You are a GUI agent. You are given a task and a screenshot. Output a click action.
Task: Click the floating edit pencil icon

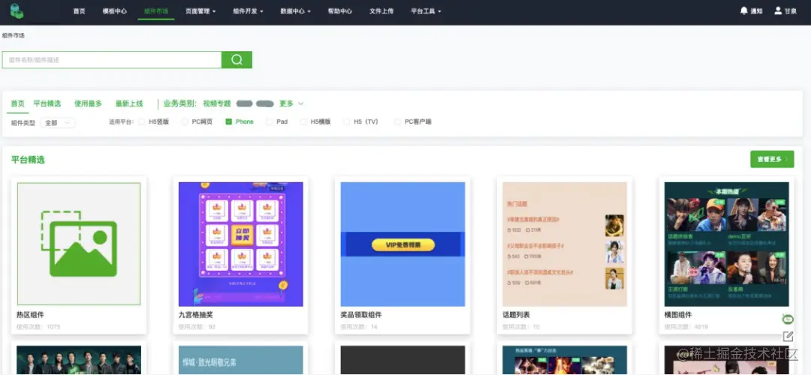coord(788,337)
